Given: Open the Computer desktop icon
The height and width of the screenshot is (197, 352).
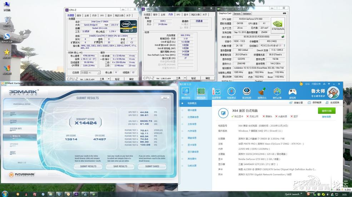Looking at the screenshot, I should coord(7,6).
